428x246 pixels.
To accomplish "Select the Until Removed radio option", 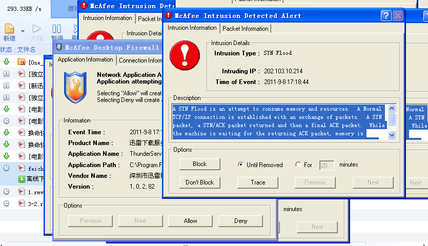I will tap(240, 165).
